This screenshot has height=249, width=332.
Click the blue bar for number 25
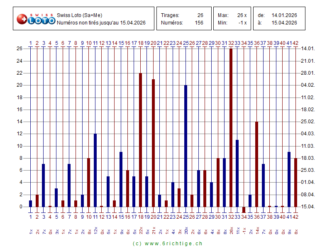click(x=186, y=146)
